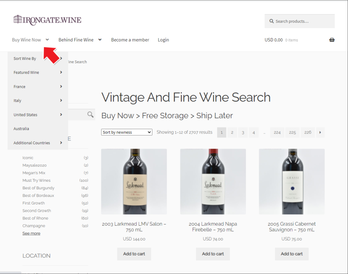This screenshot has width=348, height=274.
Task: Expand the Behind Fine Wine chevron
Action: pyautogui.click(x=100, y=40)
